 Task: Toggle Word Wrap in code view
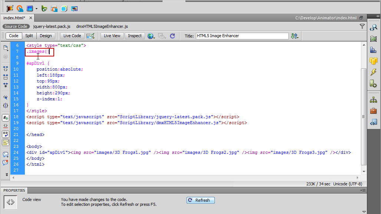point(6,134)
